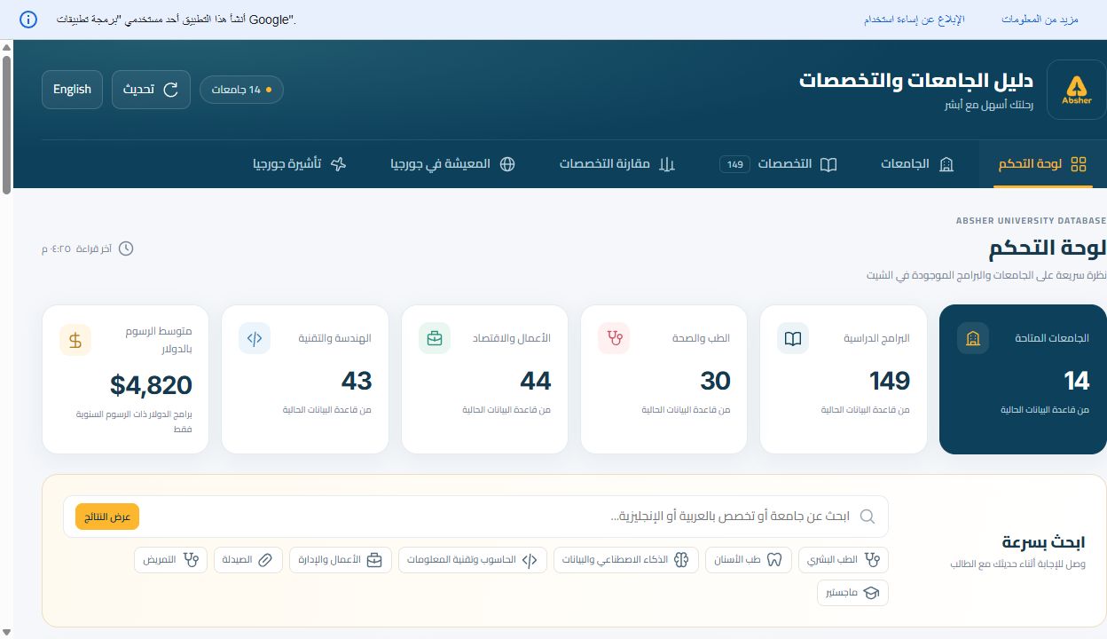Click the building icon beside الجامعات tab
The width and height of the screenshot is (1107, 639).
pyautogui.click(x=946, y=164)
